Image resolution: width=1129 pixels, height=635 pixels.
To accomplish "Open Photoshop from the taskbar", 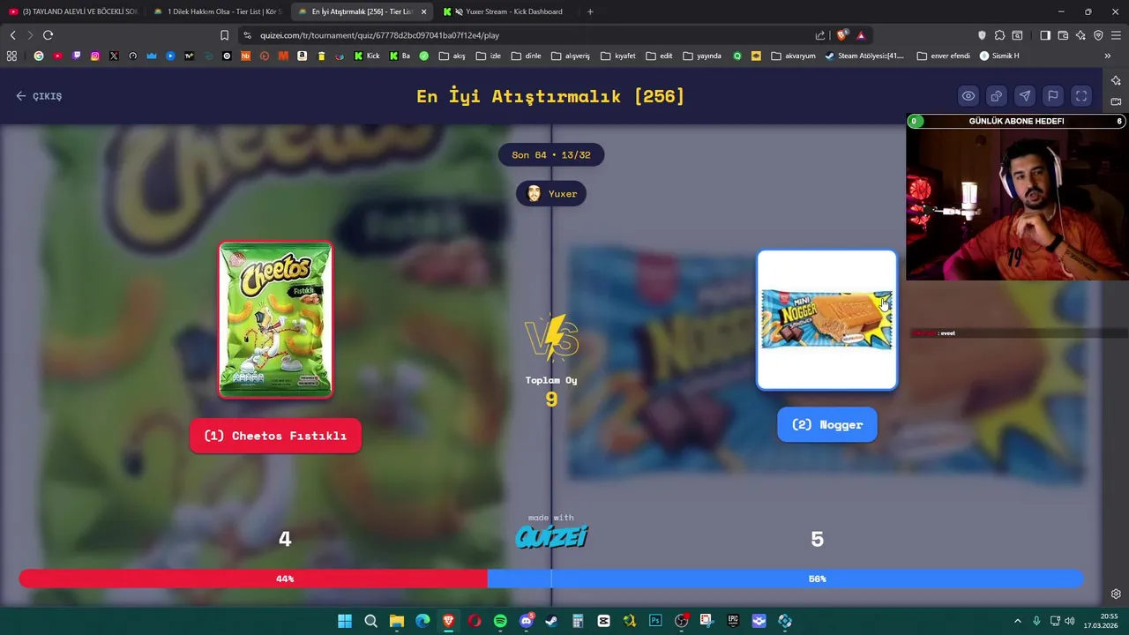I will (x=655, y=621).
